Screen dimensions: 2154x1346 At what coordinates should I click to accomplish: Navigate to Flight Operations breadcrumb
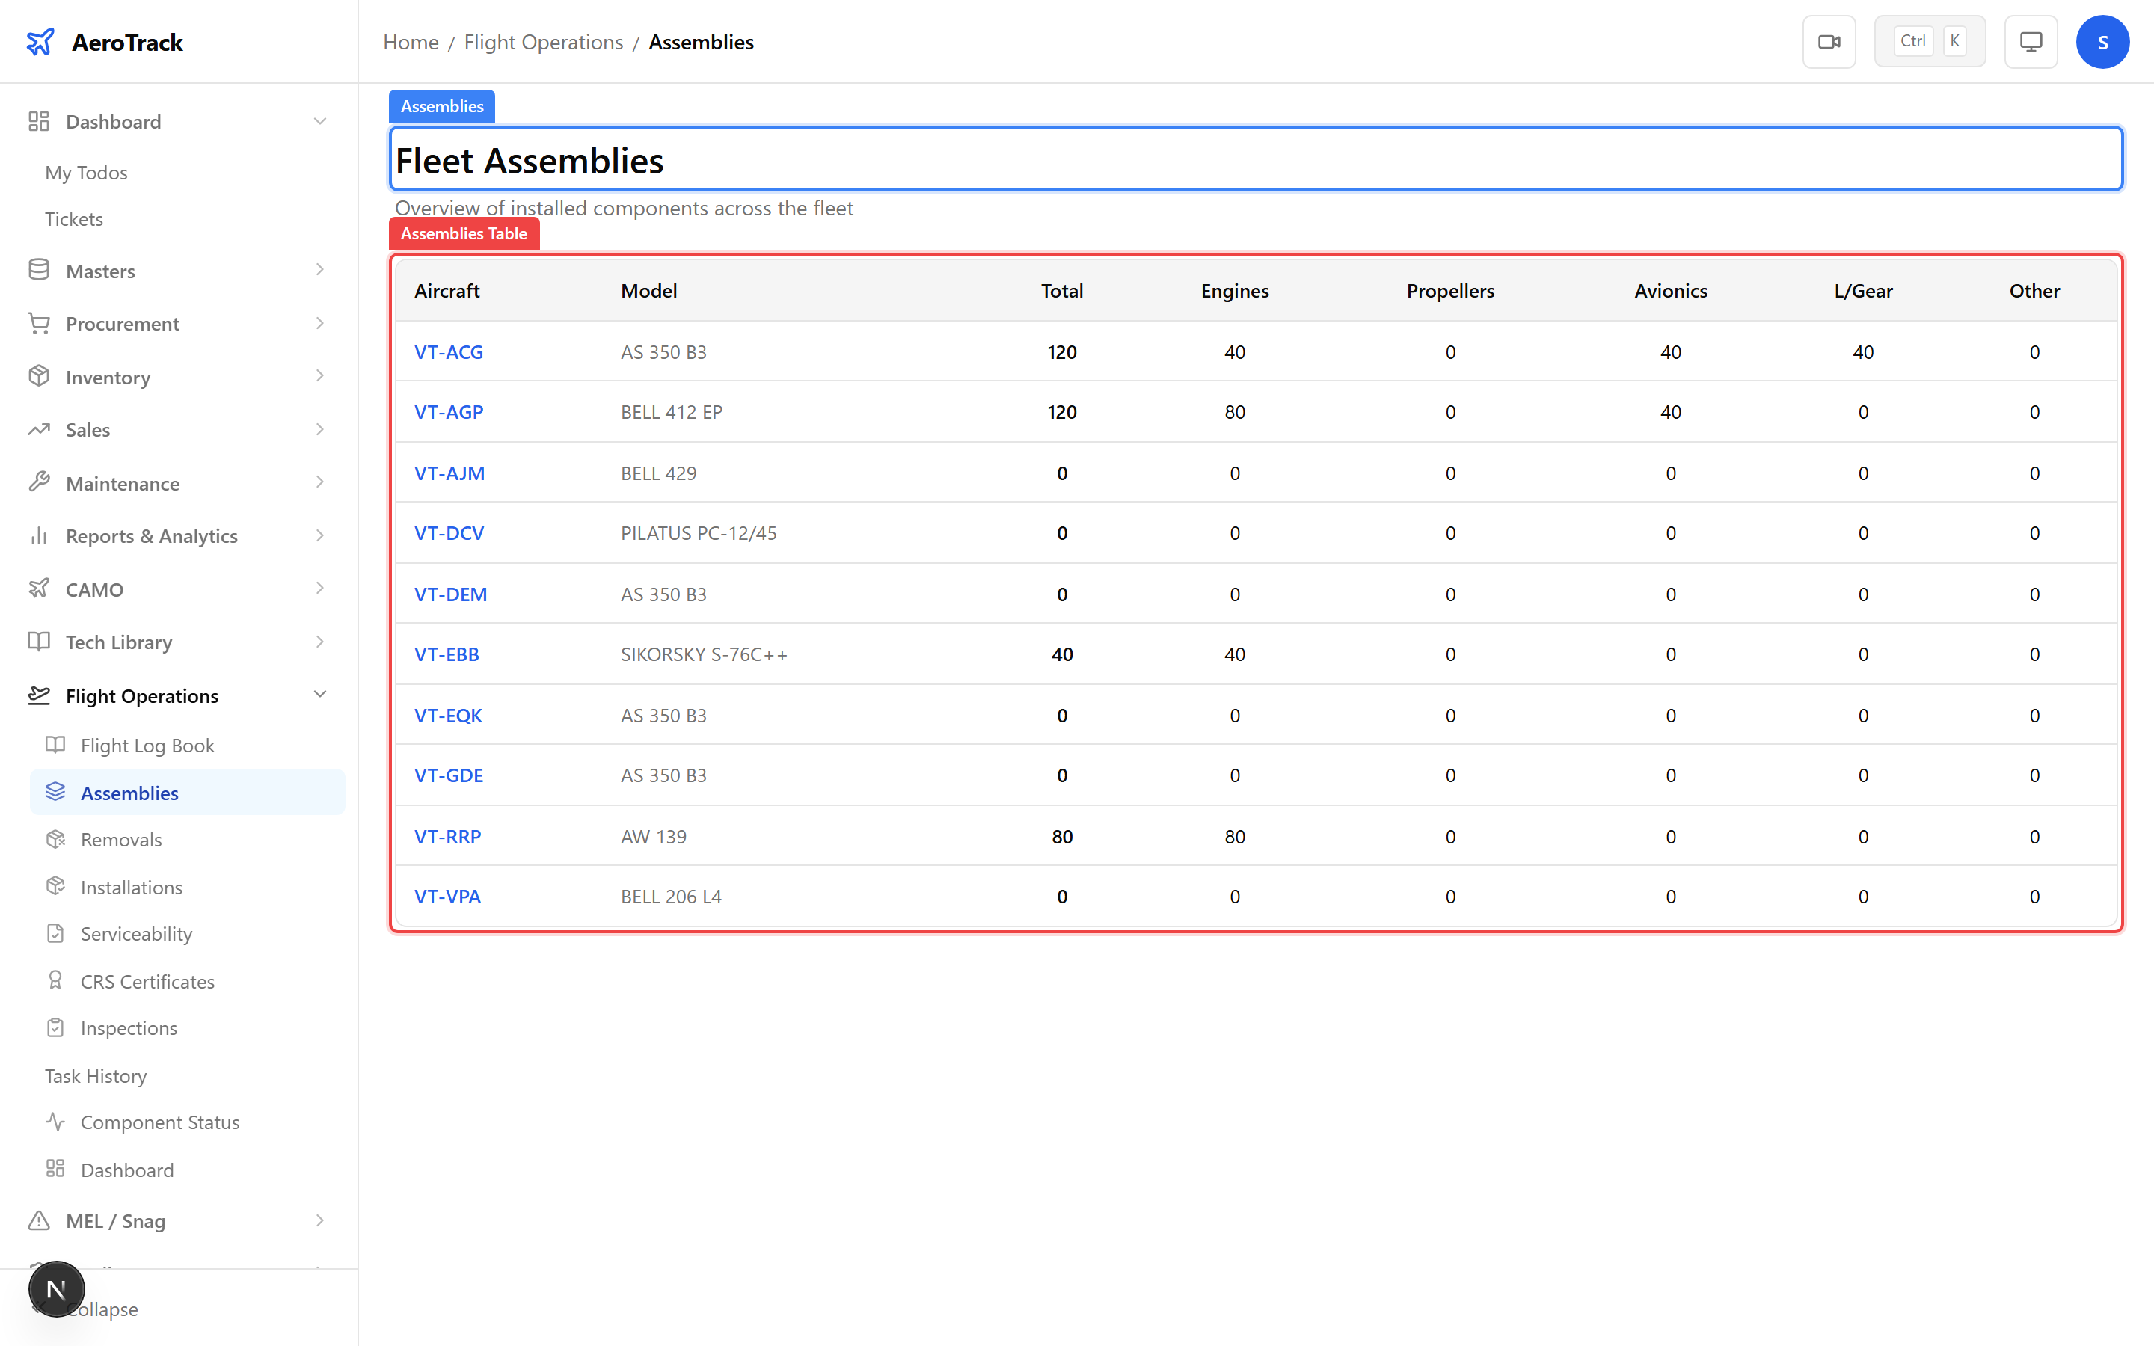point(543,42)
